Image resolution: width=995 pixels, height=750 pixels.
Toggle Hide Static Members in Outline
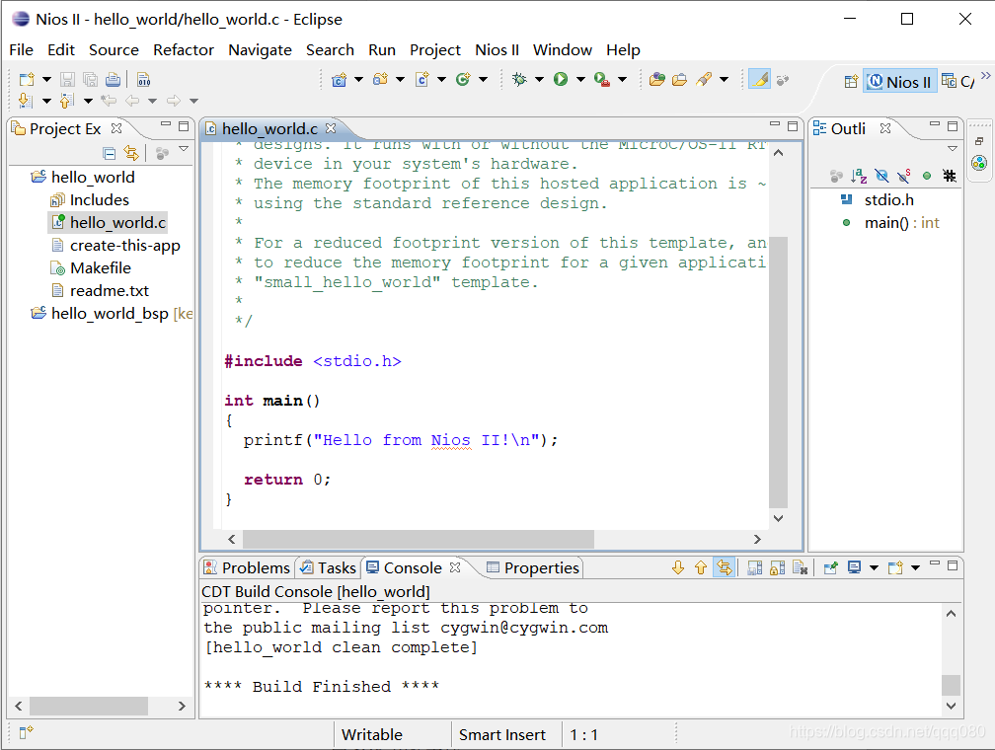904,176
